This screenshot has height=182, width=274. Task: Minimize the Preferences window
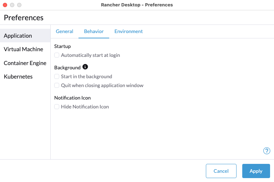[12, 5]
